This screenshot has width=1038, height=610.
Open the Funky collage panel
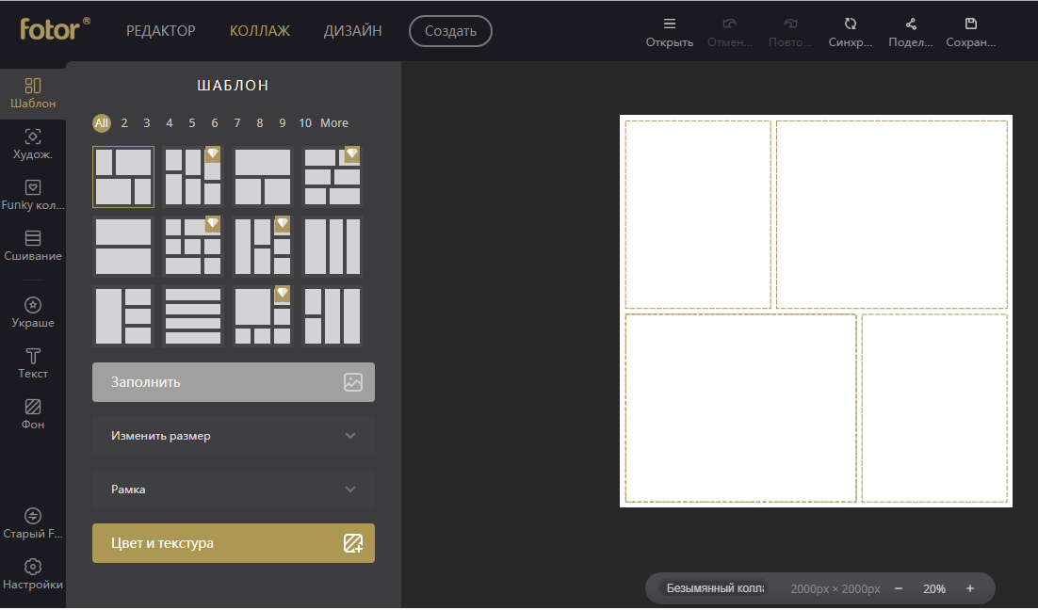click(32, 195)
